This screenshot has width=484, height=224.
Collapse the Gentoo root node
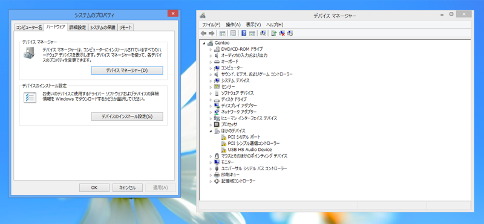(204, 43)
